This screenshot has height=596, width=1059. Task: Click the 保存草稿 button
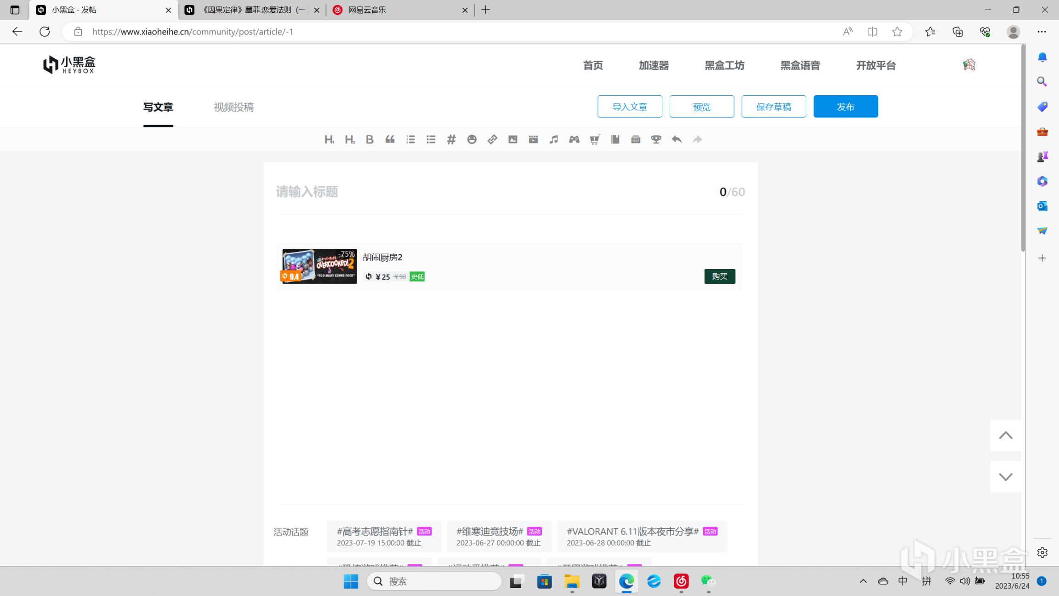[x=773, y=107]
